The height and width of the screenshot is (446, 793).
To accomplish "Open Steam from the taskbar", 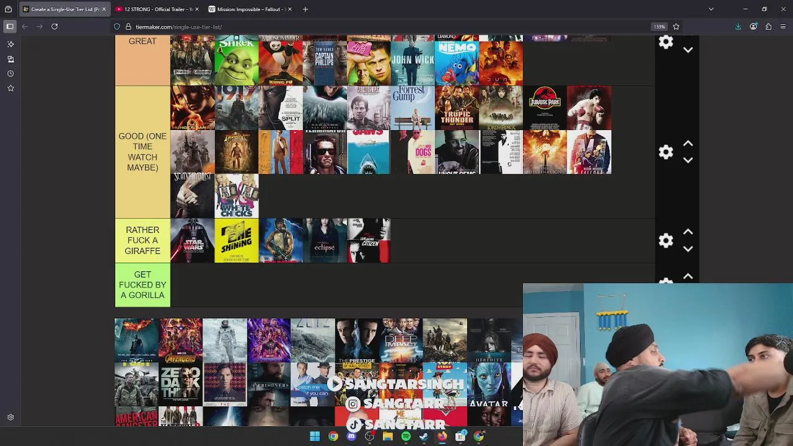I will 424,437.
